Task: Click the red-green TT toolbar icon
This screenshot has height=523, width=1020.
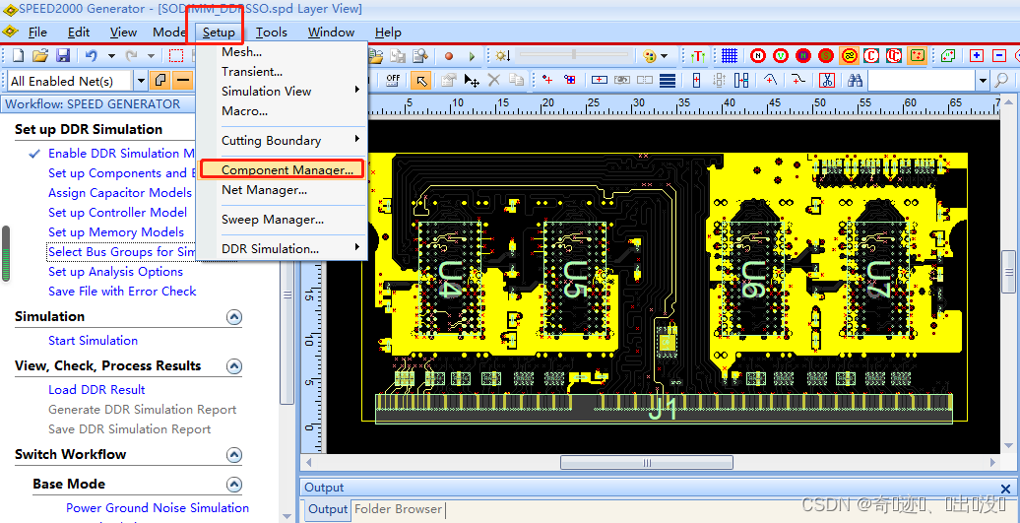Action: point(698,56)
